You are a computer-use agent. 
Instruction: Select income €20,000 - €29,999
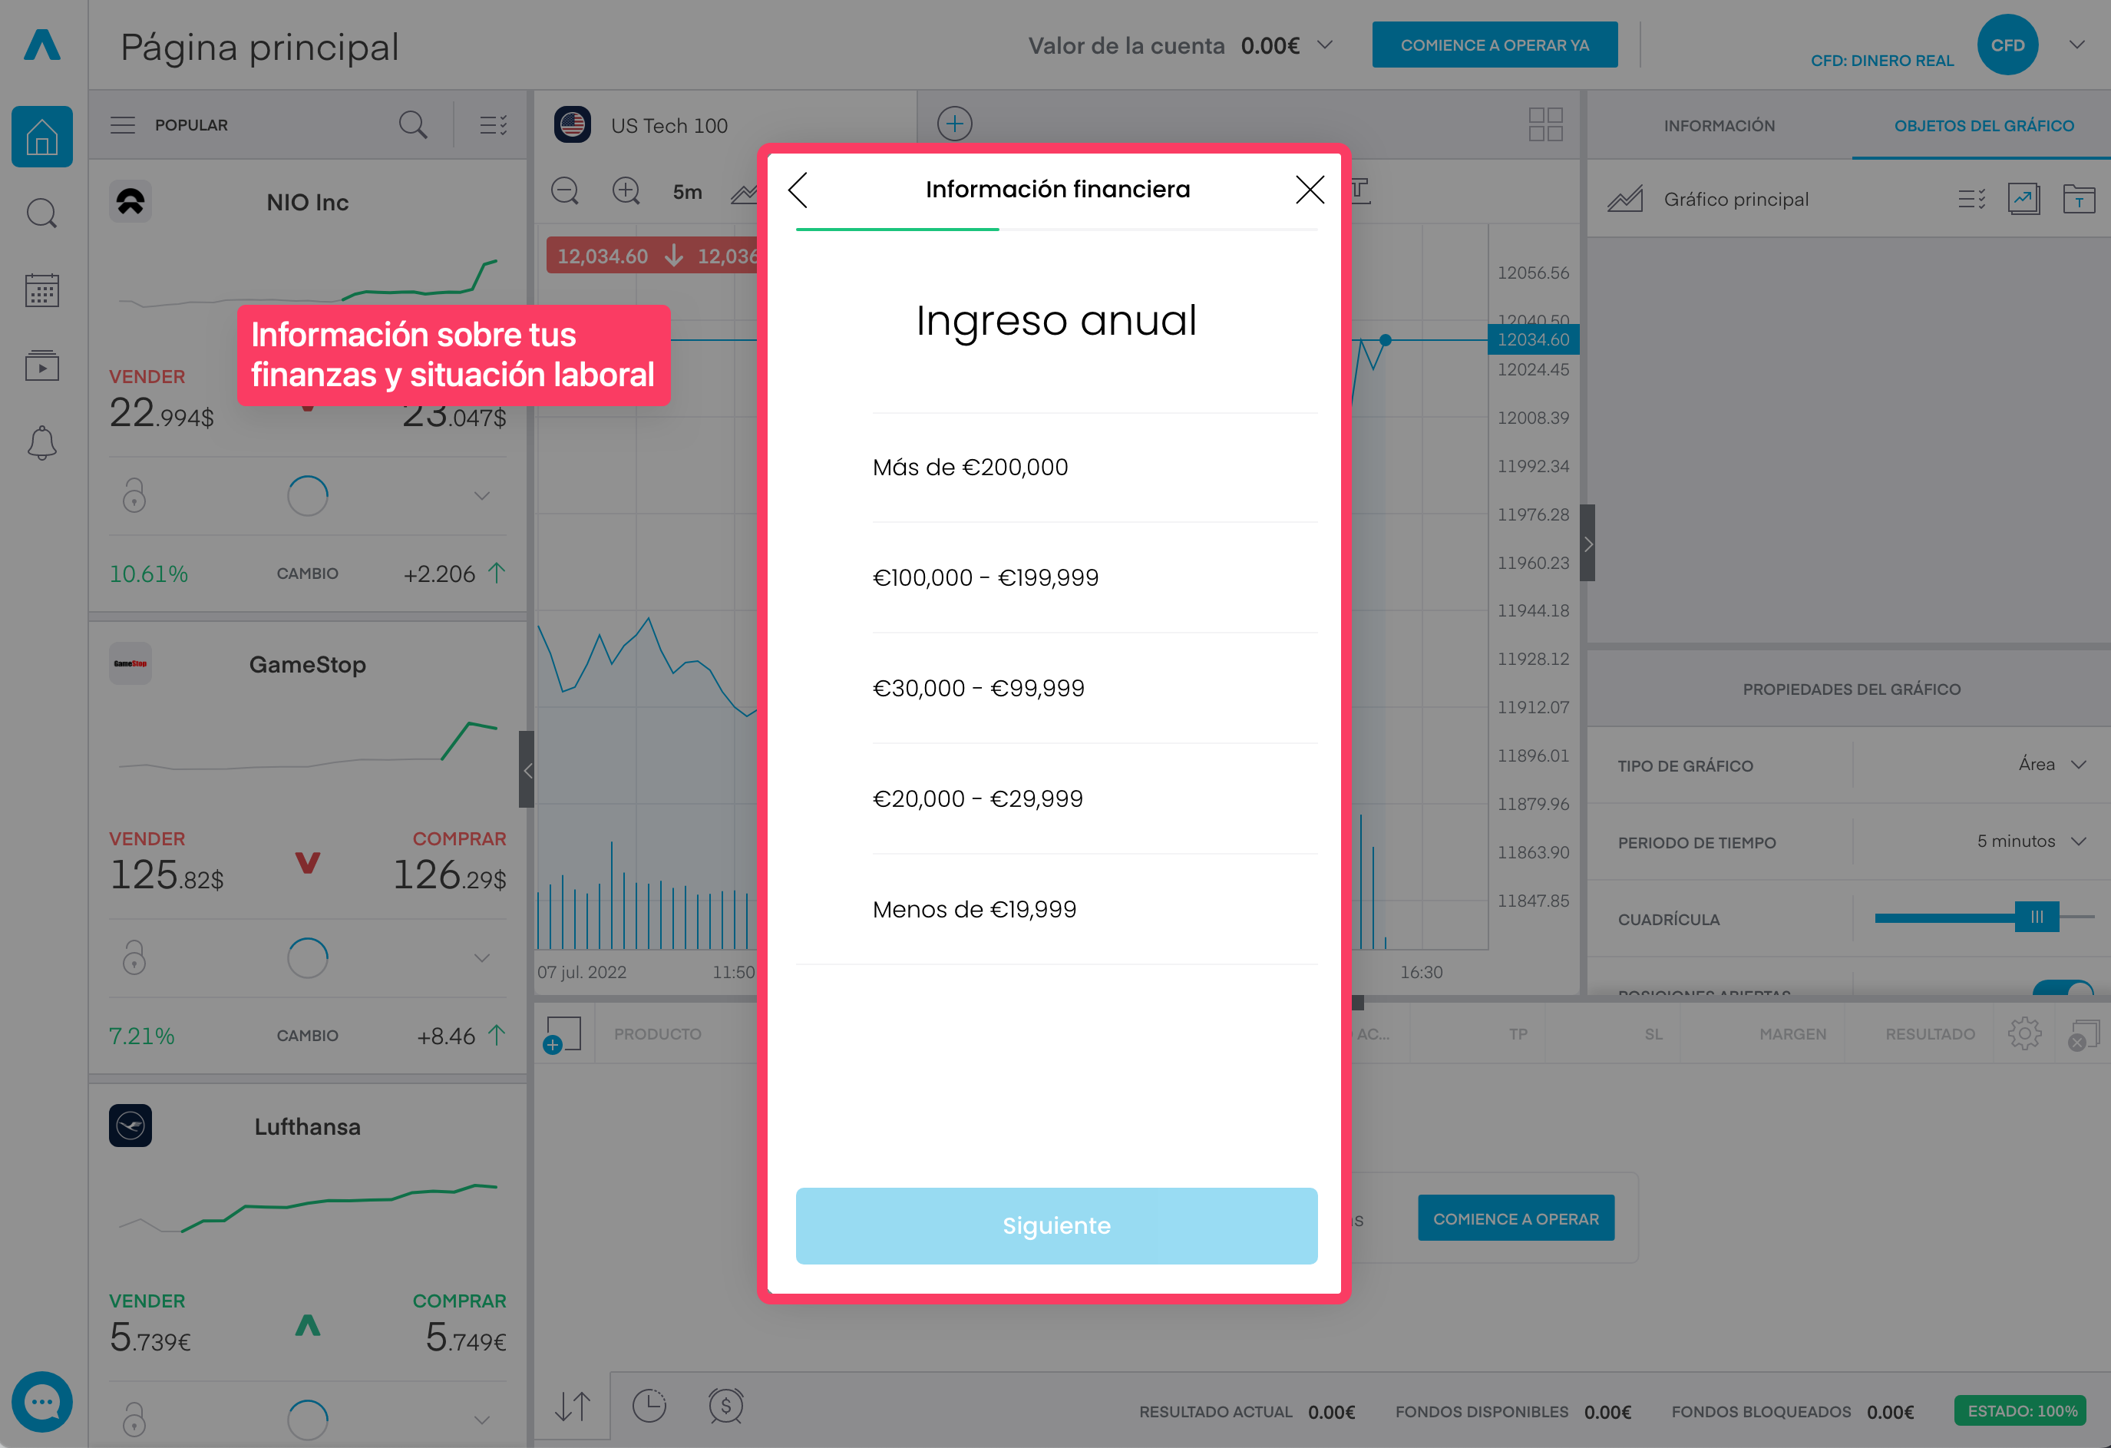[x=1095, y=798]
